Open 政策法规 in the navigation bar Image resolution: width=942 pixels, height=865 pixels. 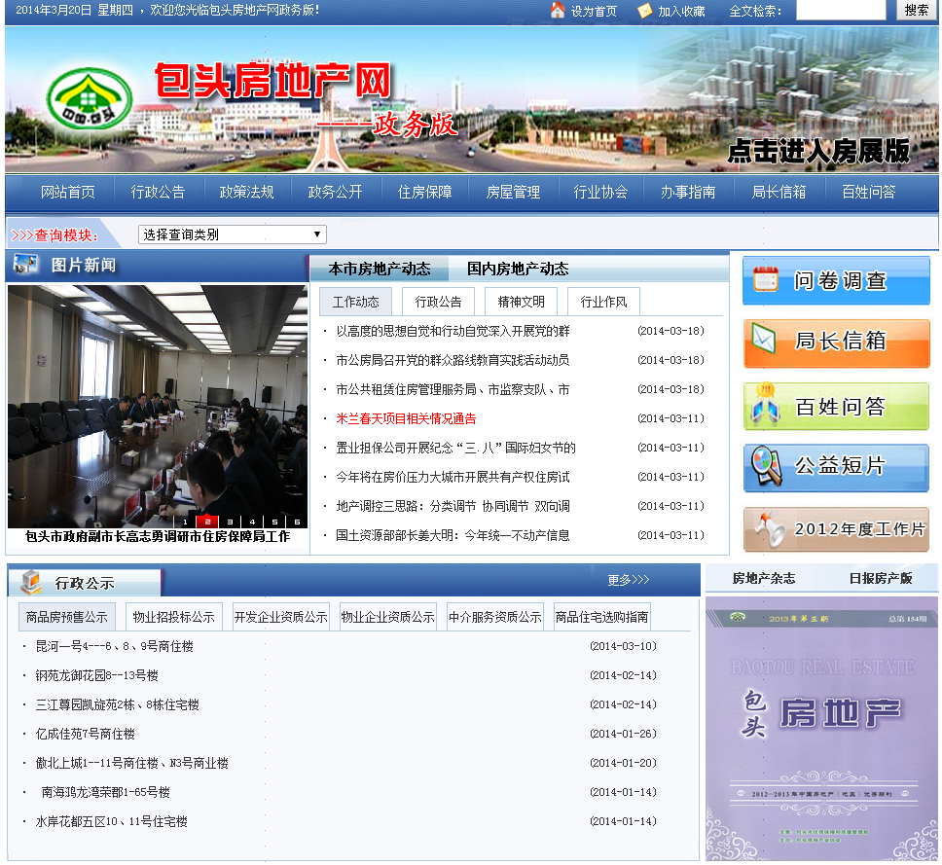pos(246,192)
